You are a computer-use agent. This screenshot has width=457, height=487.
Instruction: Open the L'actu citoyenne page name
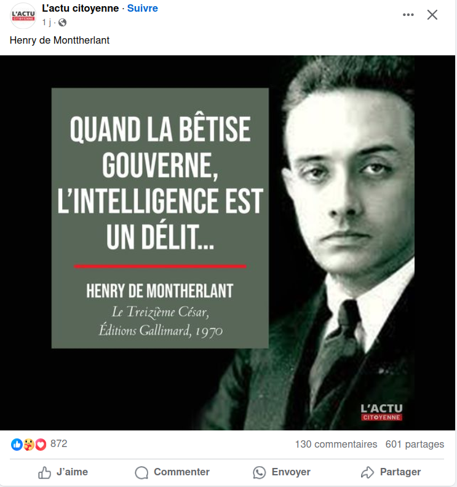[80, 8]
